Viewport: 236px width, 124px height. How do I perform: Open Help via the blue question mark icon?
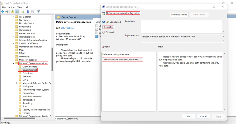28,12
